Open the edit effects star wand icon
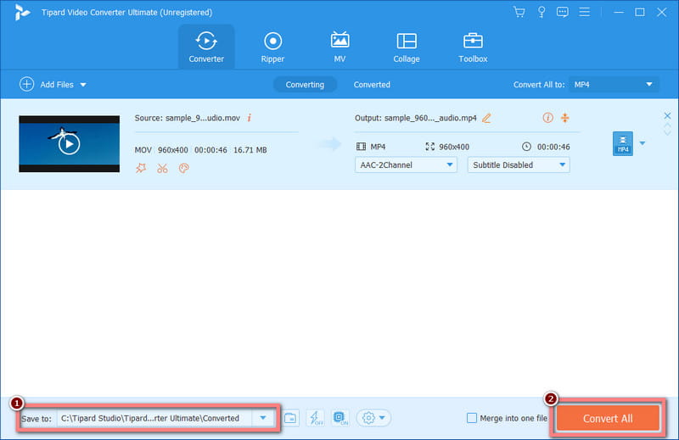679x440 pixels. 141,168
